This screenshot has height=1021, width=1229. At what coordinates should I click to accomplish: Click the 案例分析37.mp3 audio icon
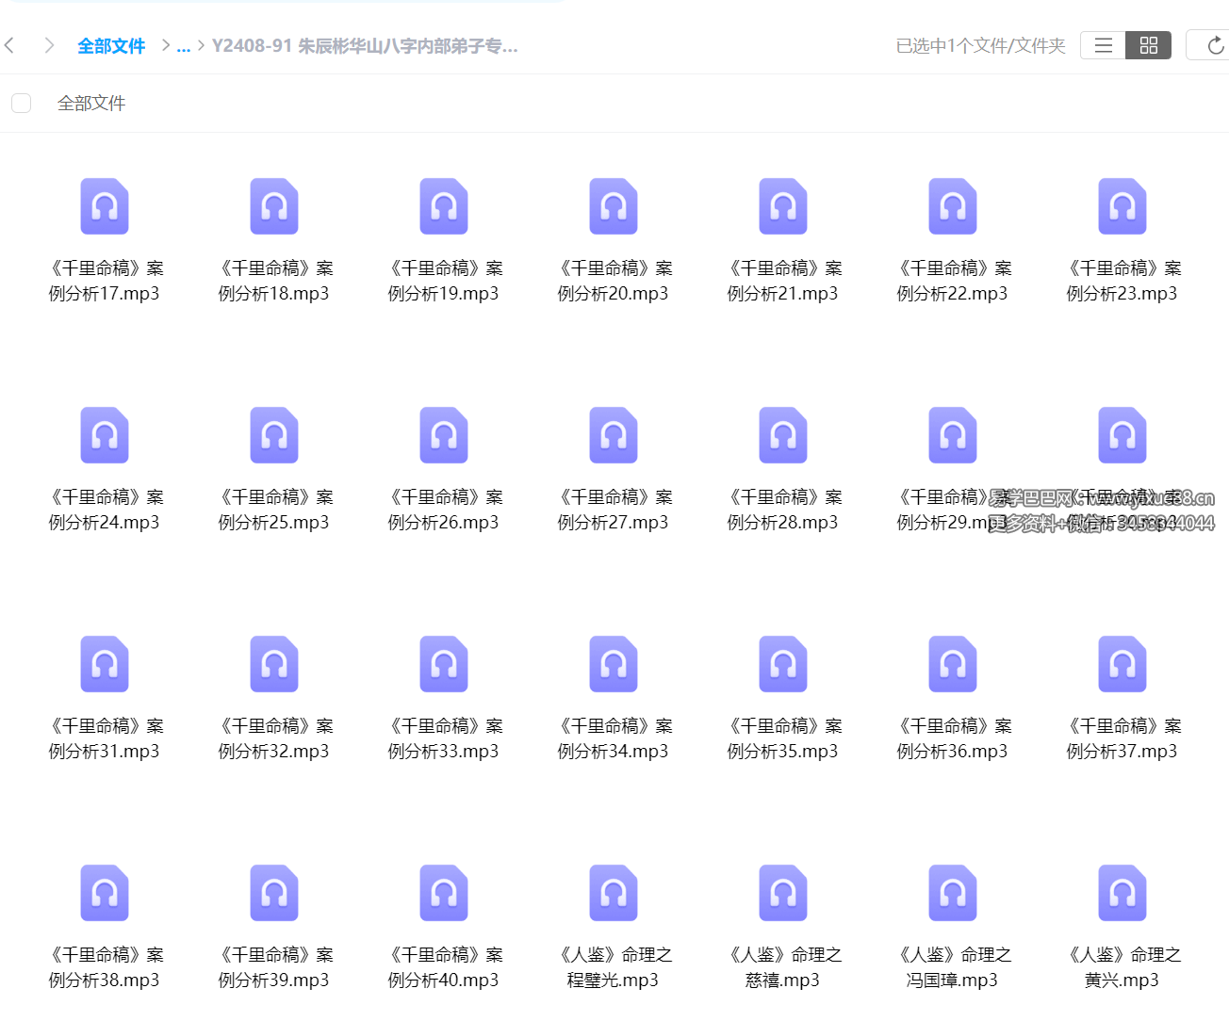pyautogui.click(x=1122, y=664)
